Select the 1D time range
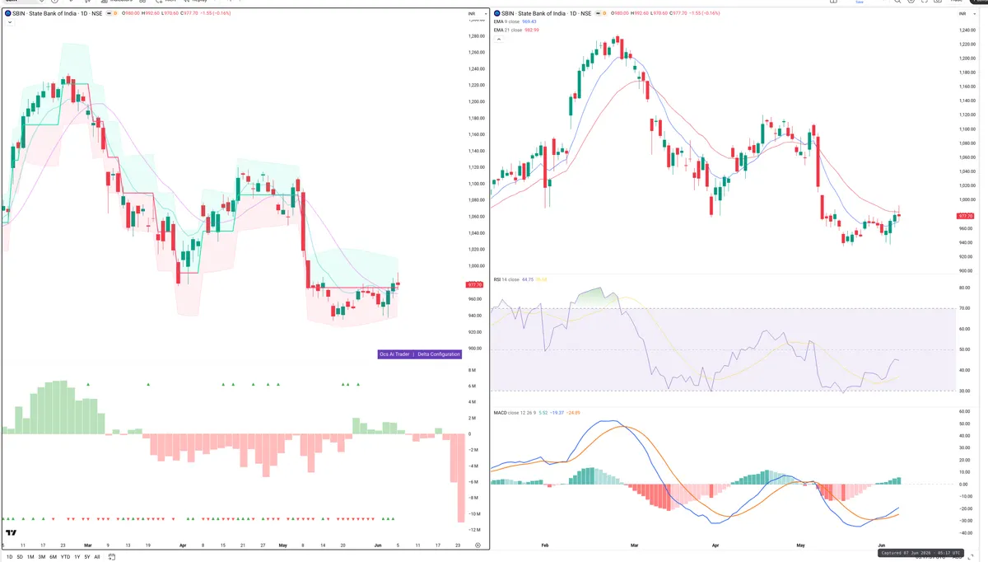The height and width of the screenshot is (562, 988). (x=9, y=557)
